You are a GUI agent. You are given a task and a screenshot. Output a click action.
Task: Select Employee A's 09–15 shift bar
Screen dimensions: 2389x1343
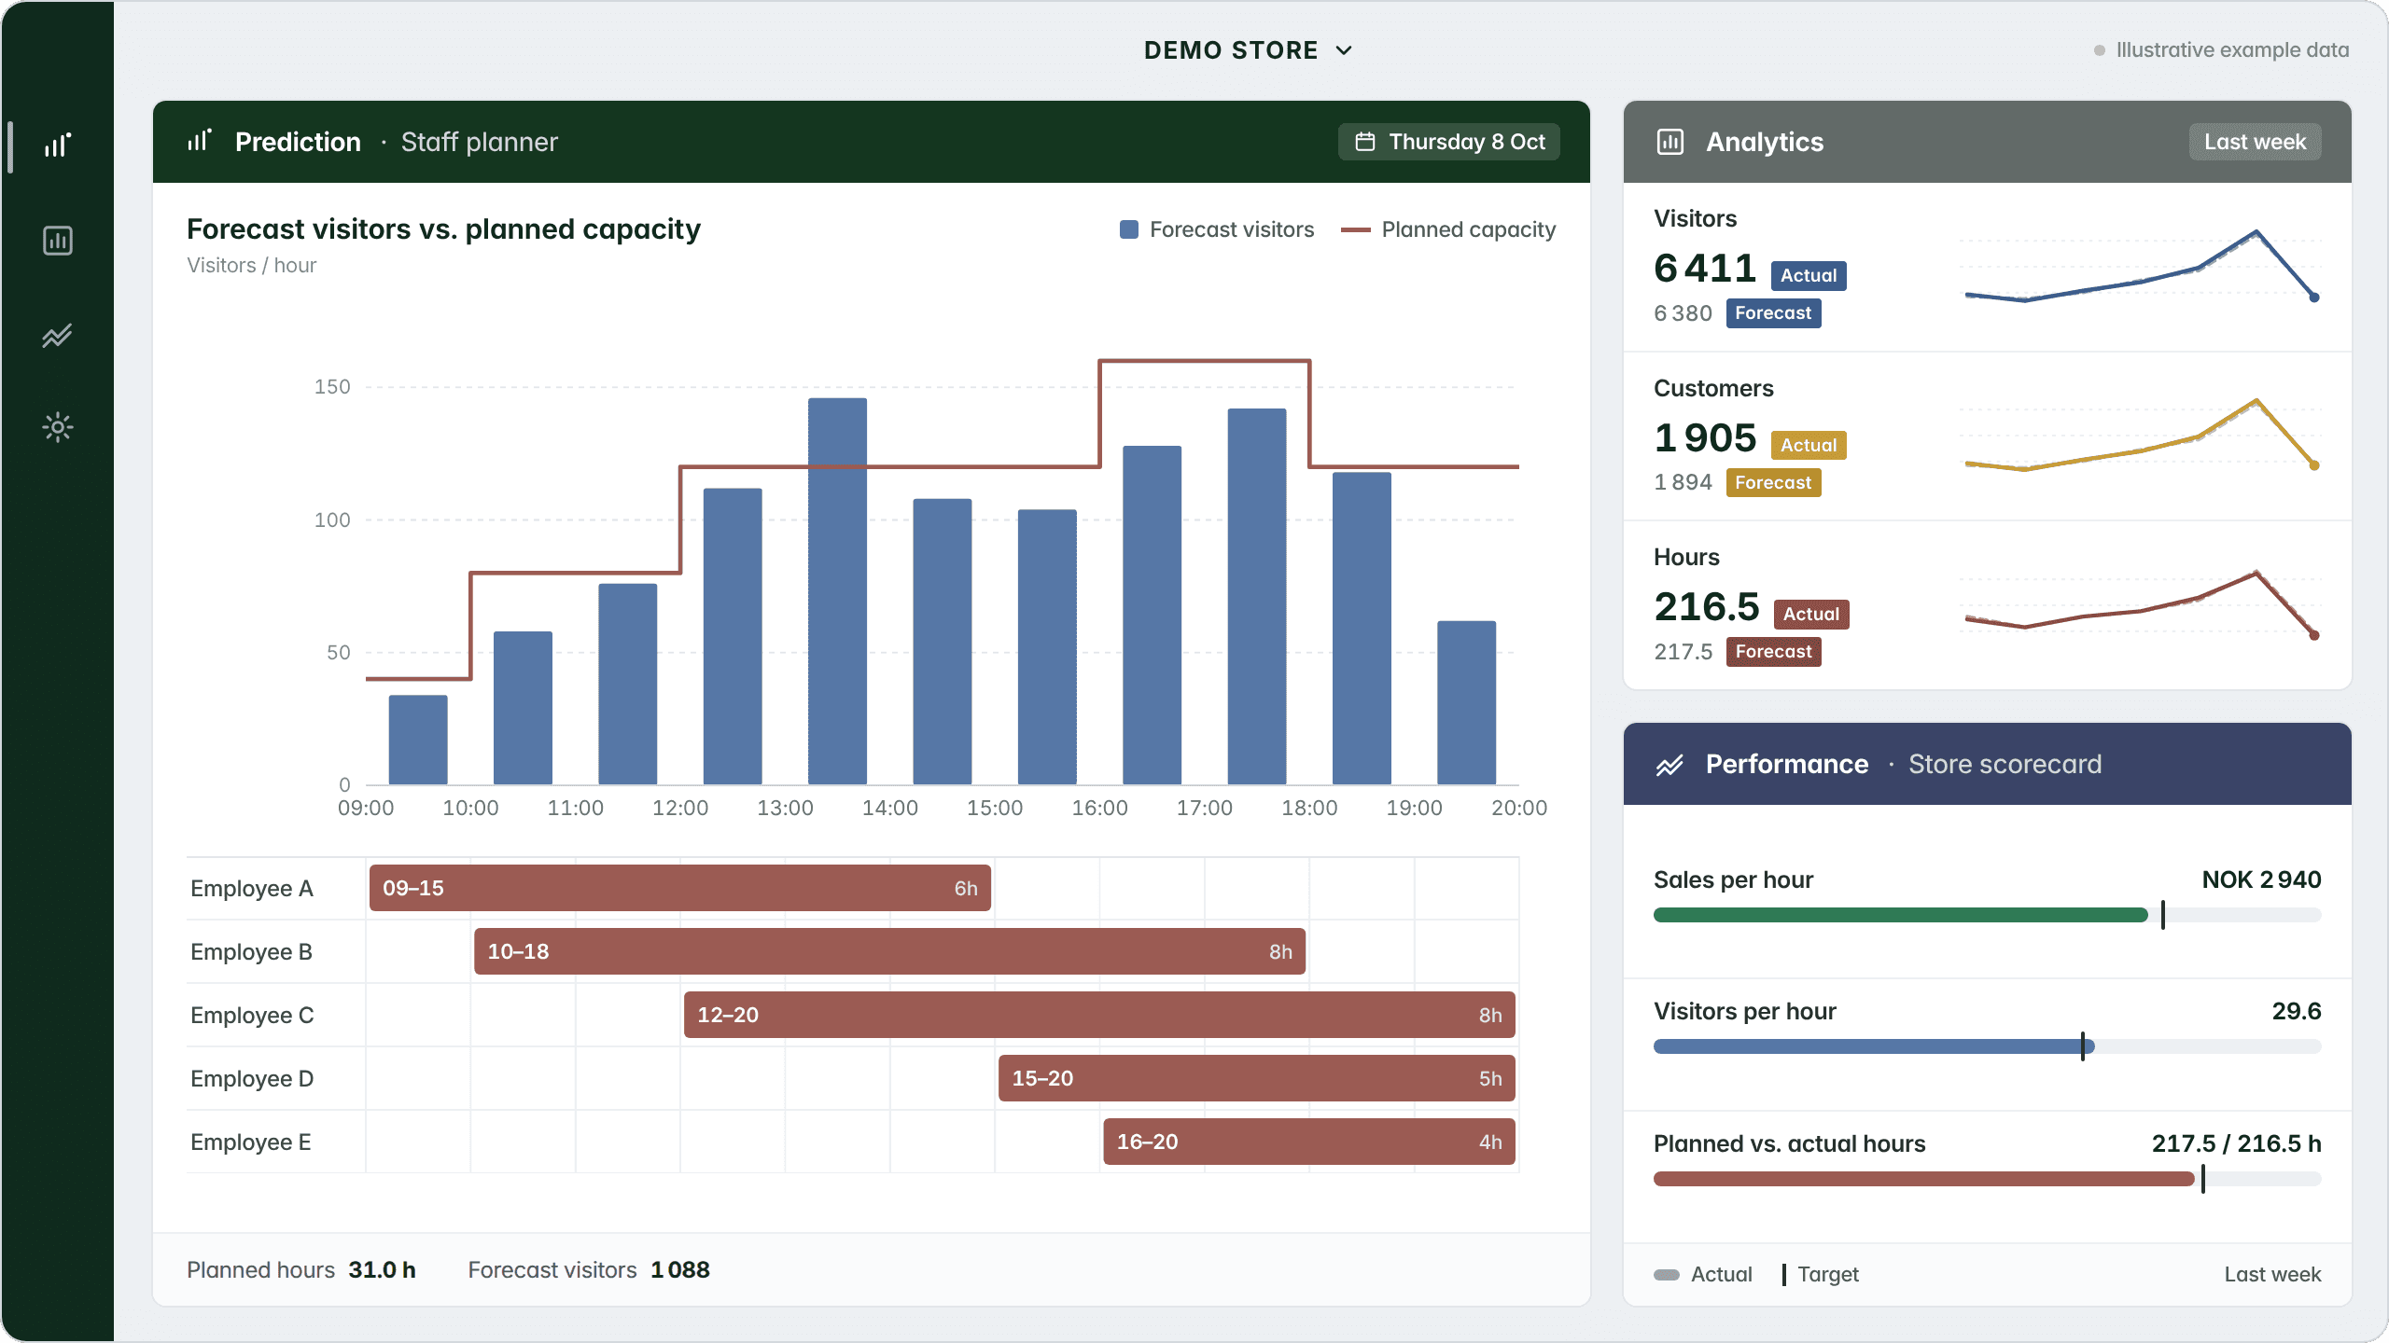679,888
